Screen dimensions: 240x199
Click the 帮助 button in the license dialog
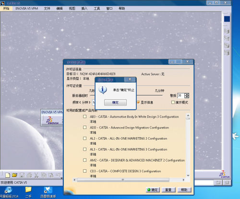pos(184,190)
